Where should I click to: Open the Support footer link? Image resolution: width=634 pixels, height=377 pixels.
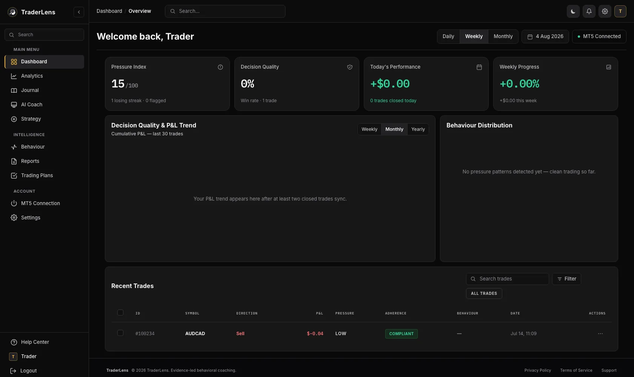609,371
